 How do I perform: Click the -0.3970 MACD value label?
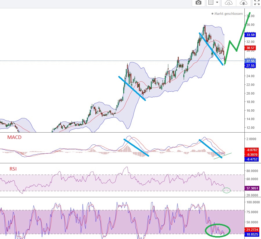[x=252, y=155]
